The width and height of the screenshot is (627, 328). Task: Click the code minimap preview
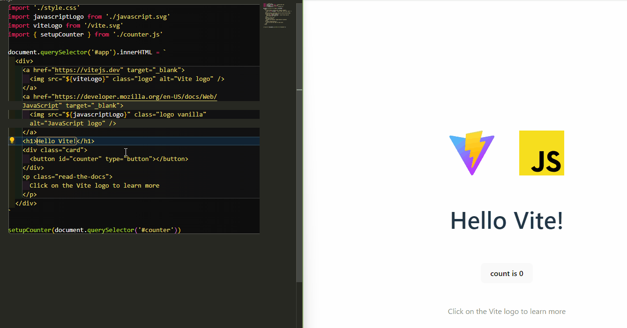[x=276, y=16]
